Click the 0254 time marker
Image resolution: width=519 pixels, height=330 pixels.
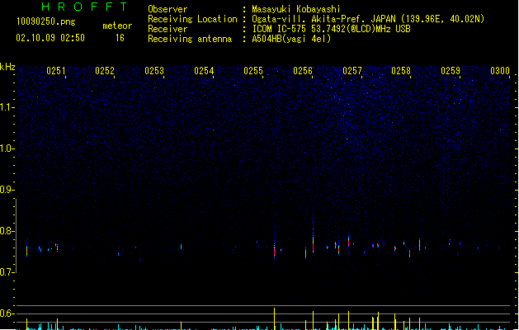(x=204, y=71)
